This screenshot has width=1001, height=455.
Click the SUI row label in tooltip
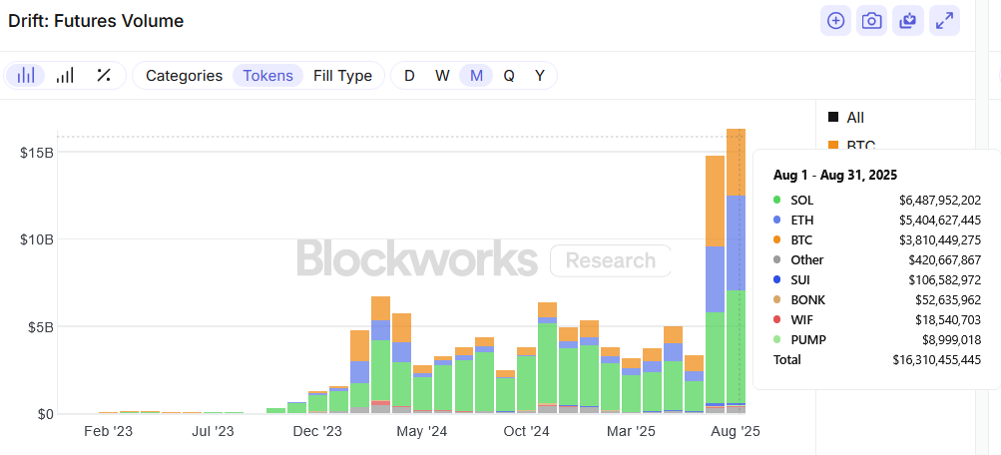[x=800, y=279]
